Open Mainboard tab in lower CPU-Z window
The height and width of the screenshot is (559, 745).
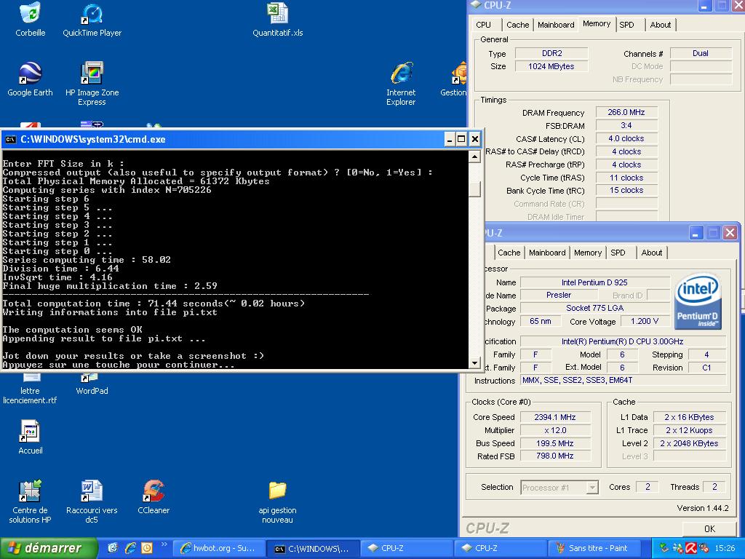pos(547,253)
